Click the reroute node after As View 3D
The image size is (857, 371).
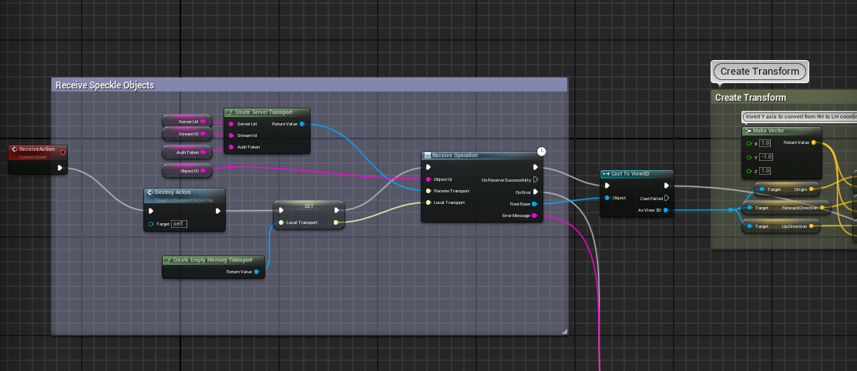tap(730, 210)
